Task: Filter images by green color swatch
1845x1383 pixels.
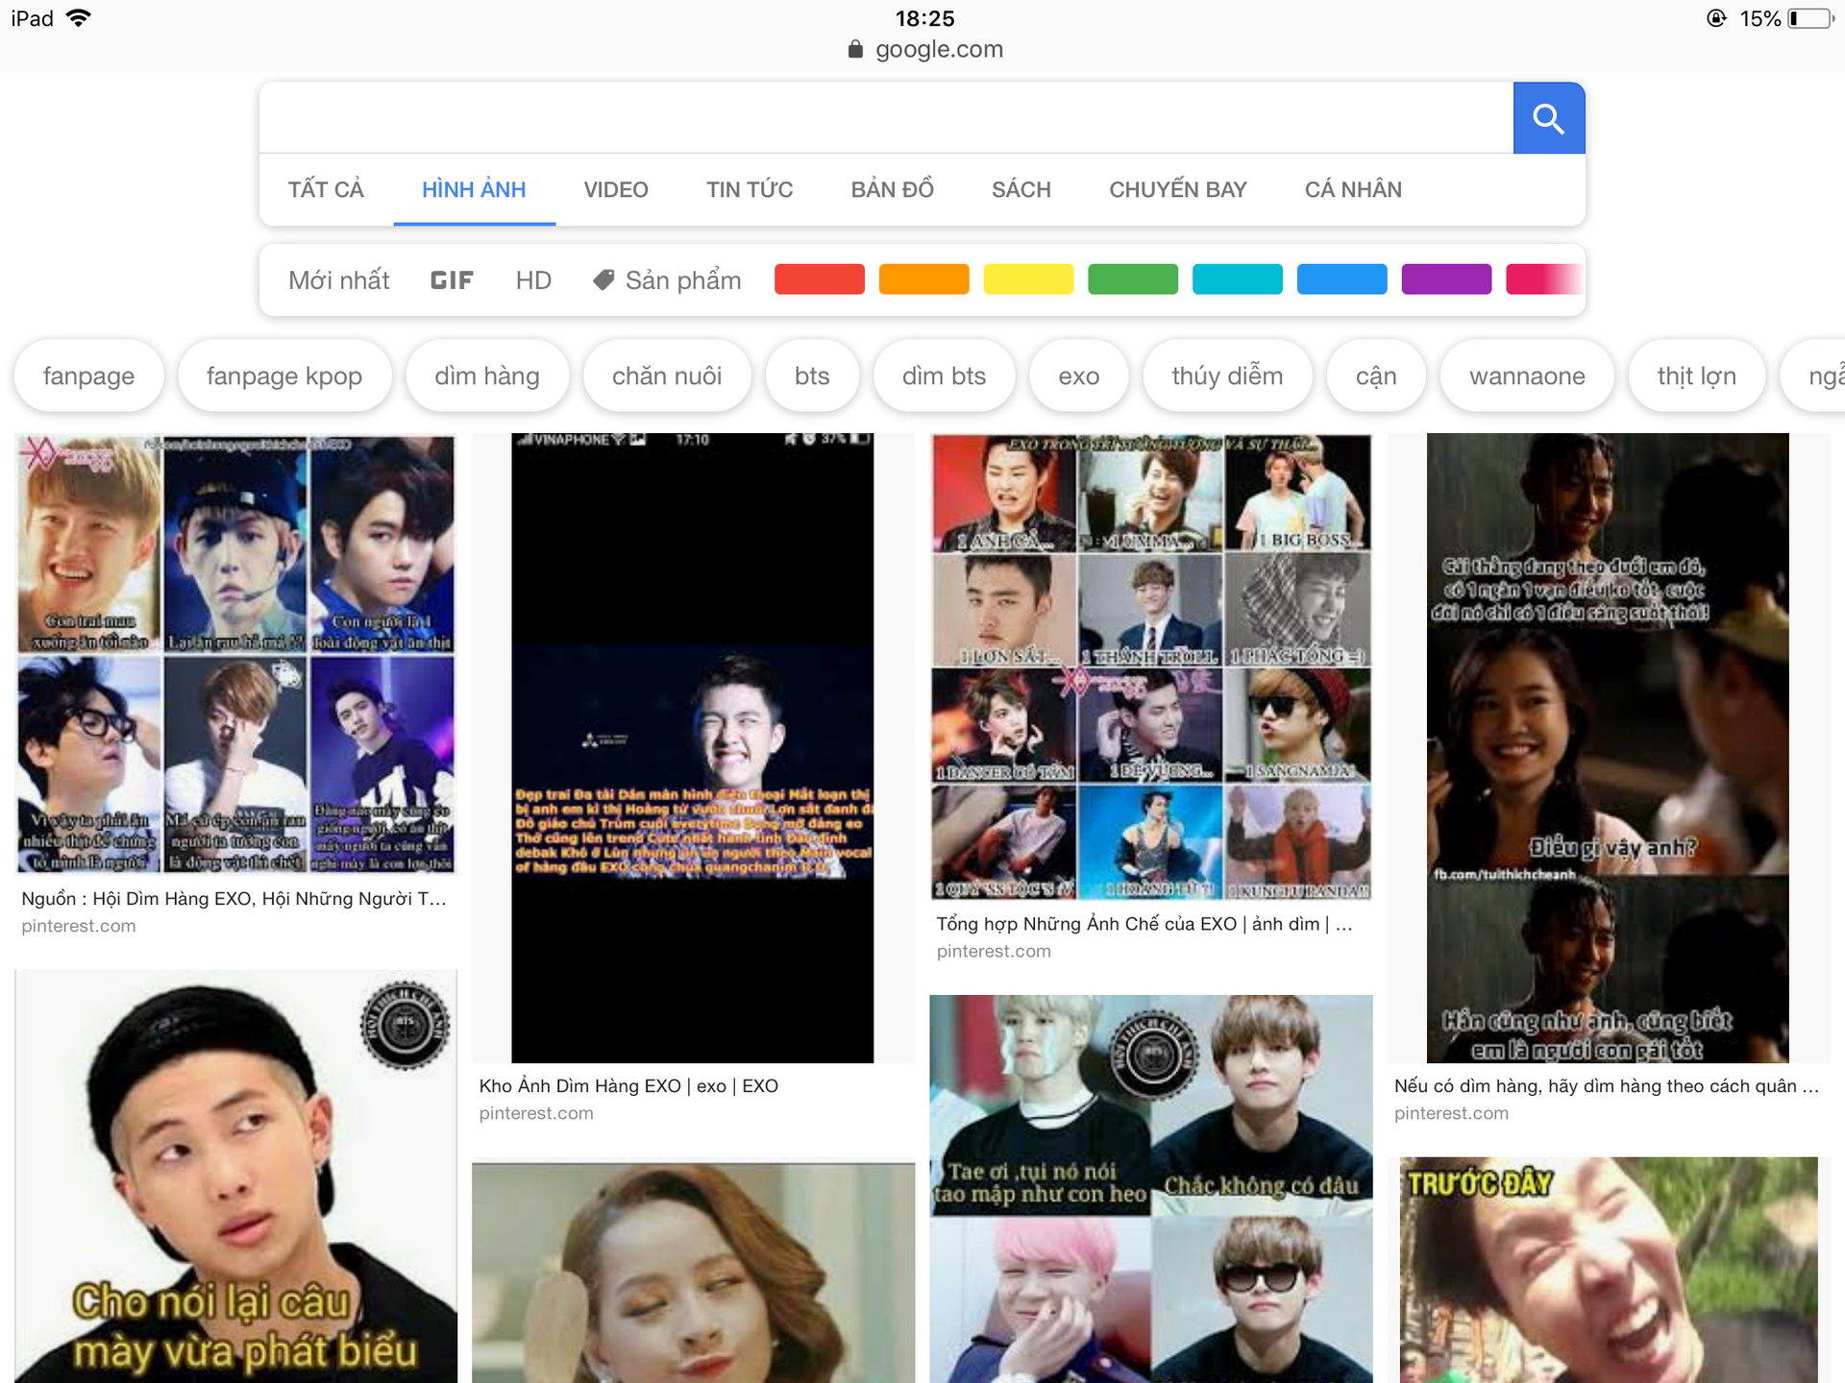Action: point(1132,279)
